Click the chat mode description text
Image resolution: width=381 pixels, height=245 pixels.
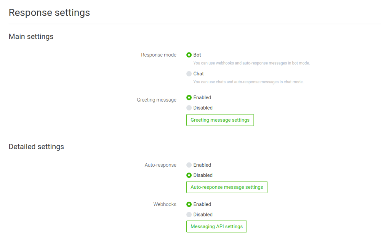(x=248, y=82)
